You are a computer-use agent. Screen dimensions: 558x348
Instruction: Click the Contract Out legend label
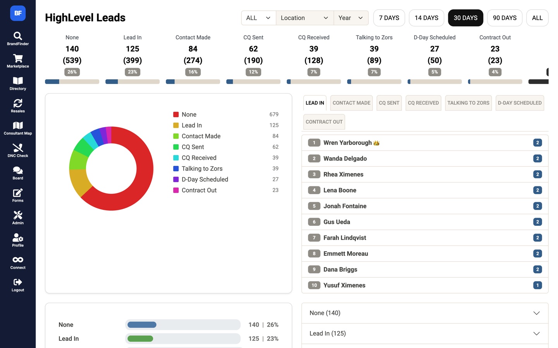tap(199, 190)
